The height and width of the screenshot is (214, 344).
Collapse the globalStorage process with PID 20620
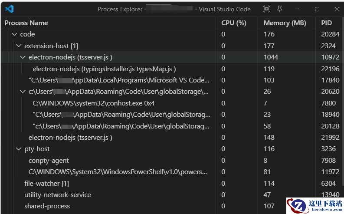23,92
